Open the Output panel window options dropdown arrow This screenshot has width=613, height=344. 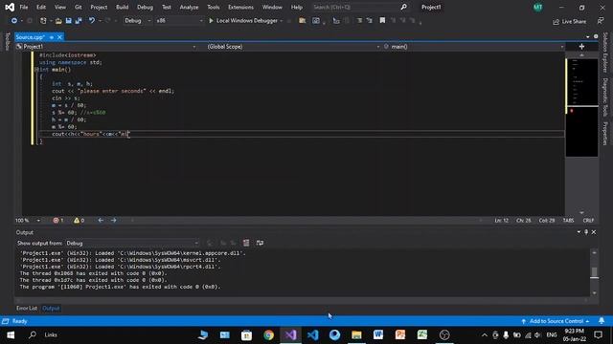click(x=579, y=232)
